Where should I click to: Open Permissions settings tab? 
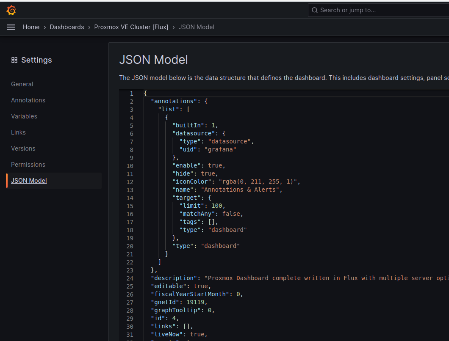point(28,165)
